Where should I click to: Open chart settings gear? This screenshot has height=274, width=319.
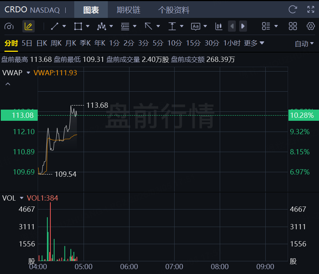(x=311, y=26)
